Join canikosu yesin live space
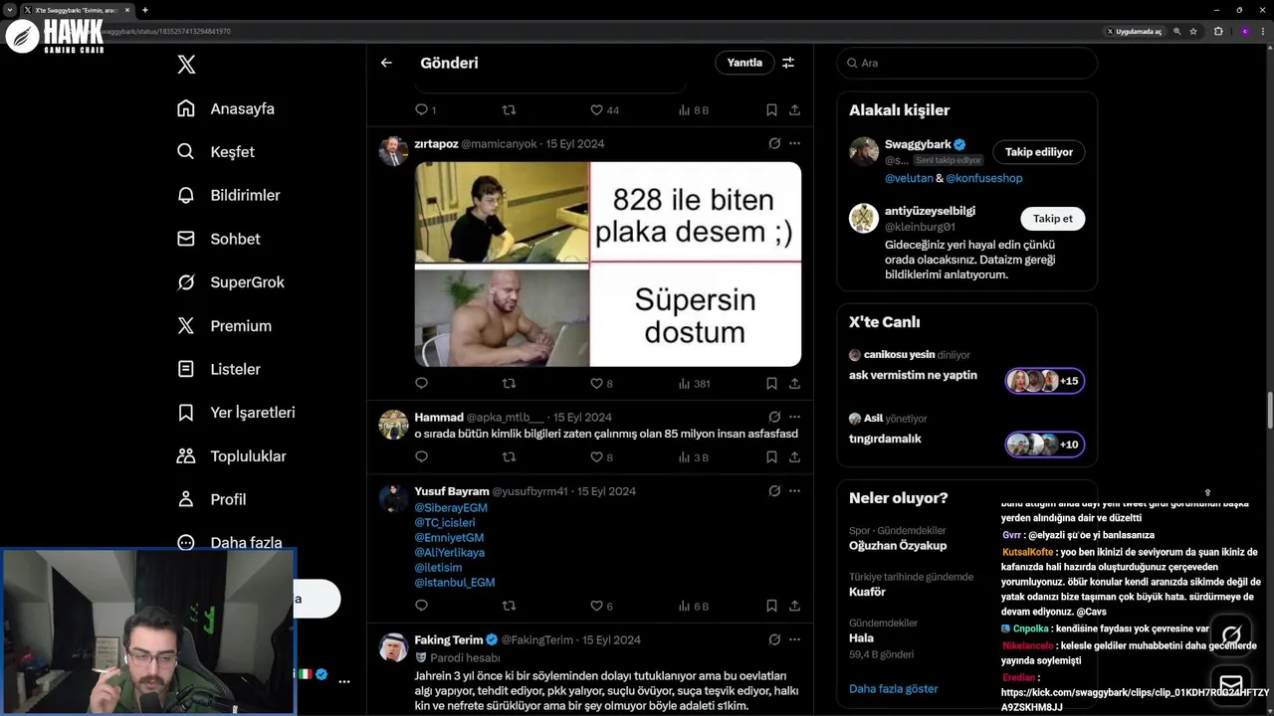 pos(1044,381)
